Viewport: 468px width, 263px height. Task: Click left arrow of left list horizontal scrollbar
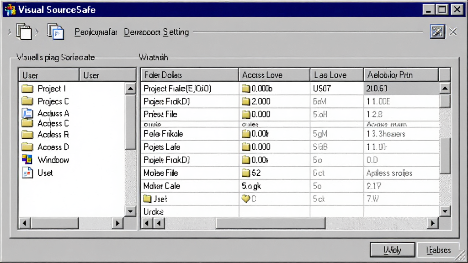coord(25,223)
